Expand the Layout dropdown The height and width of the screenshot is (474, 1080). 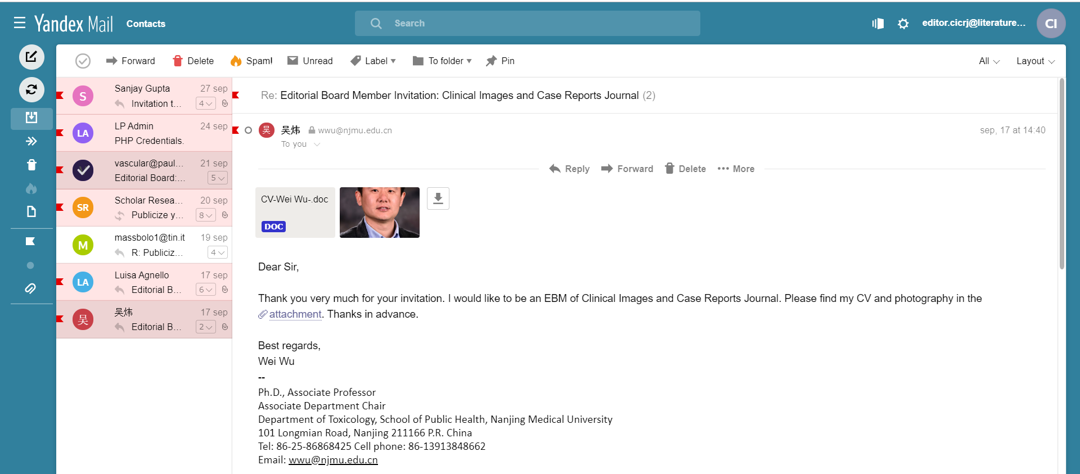coord(1035,61)
